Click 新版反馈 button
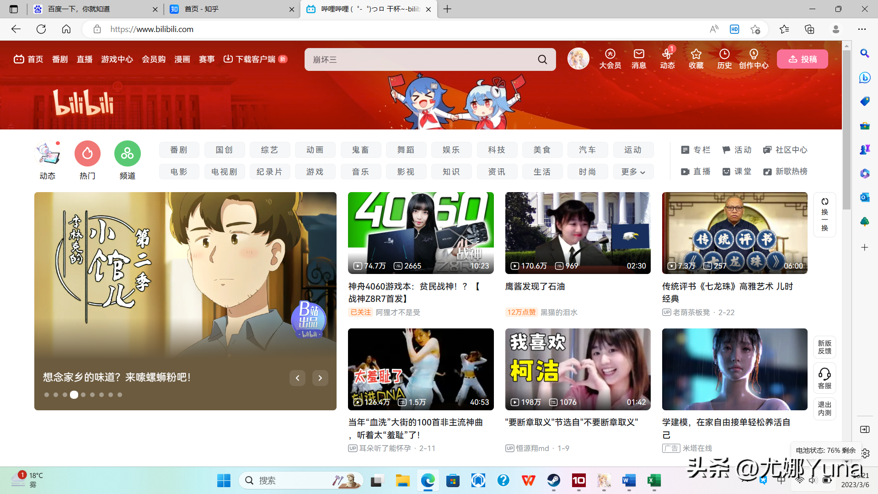Viewport: 878px width, 494px height. pos(824,347)
